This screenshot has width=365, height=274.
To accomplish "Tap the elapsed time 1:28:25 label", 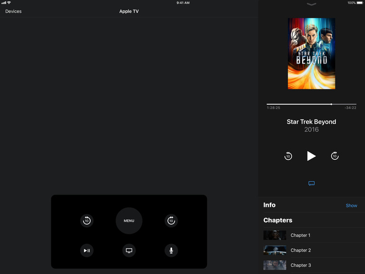I will (x=274, y=108).
